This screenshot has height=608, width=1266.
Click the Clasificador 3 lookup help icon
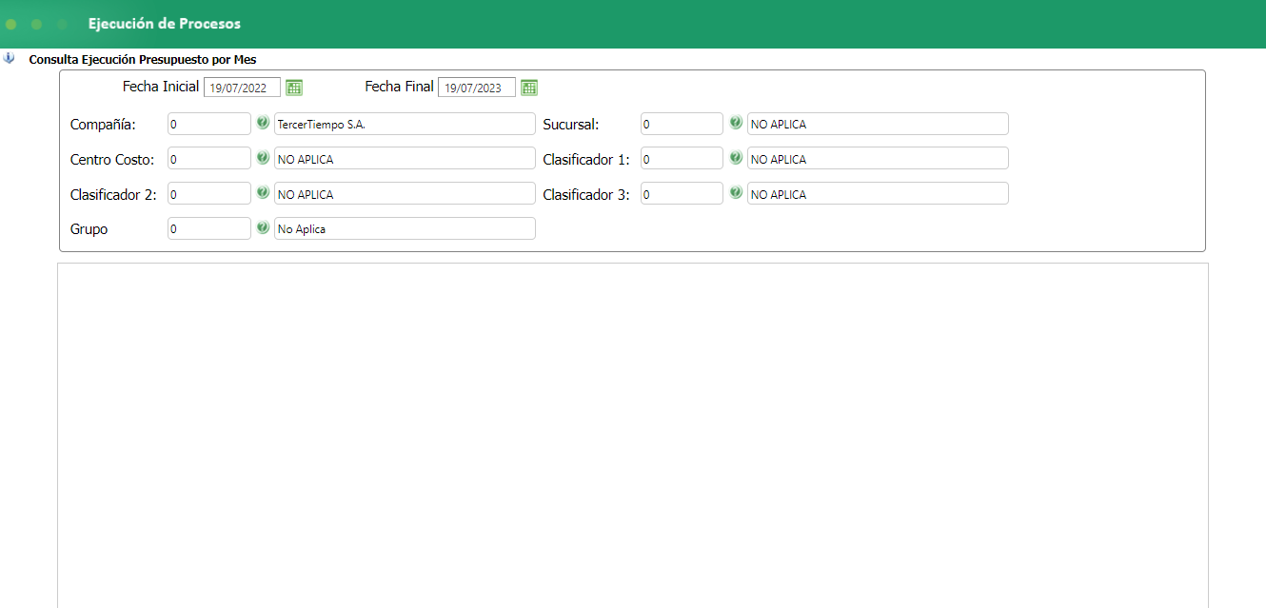[x=736, y=192]
